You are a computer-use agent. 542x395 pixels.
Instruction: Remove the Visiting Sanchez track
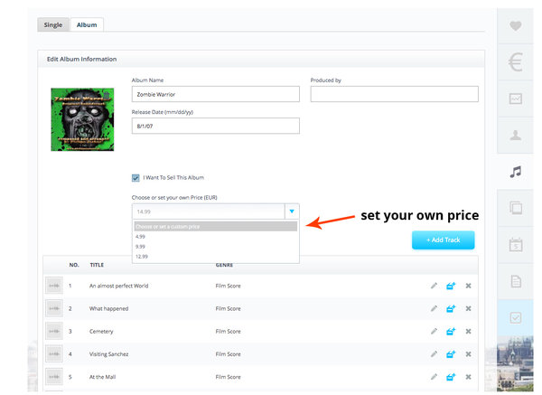pyautogui.click(x=468, y=354)
